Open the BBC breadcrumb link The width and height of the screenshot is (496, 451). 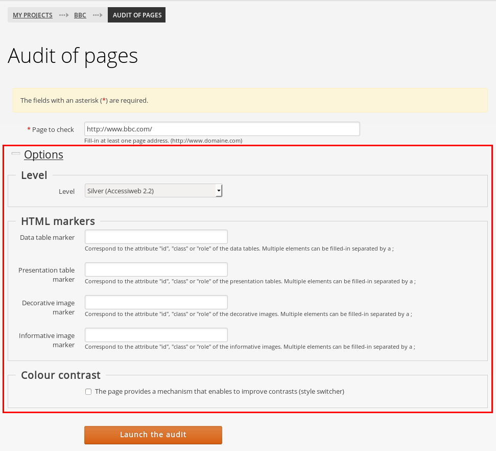coord(80,15)
